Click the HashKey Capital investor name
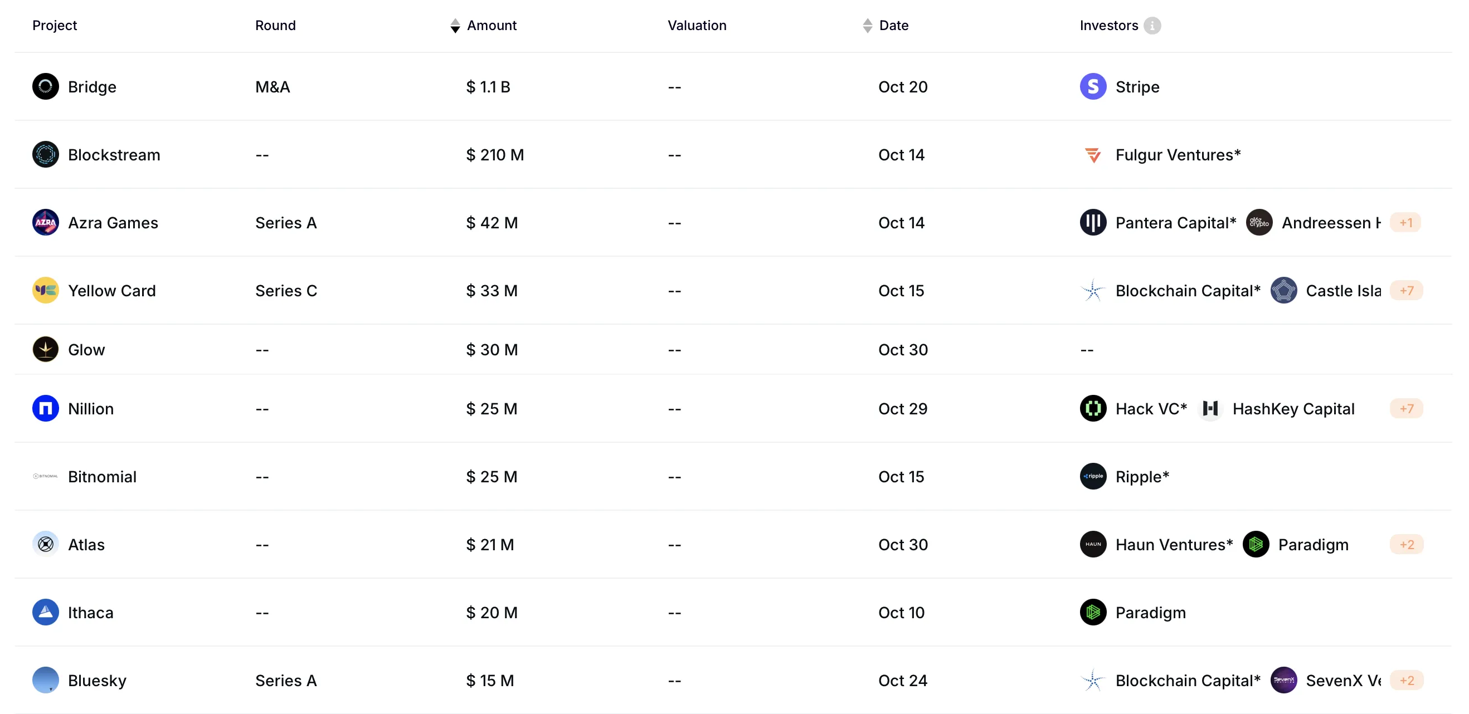Image resolution: width=1469 pixels, height=714 pixels. coord(1293,409)
